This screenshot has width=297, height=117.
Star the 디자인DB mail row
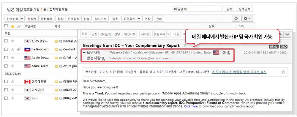click(12, 90)
